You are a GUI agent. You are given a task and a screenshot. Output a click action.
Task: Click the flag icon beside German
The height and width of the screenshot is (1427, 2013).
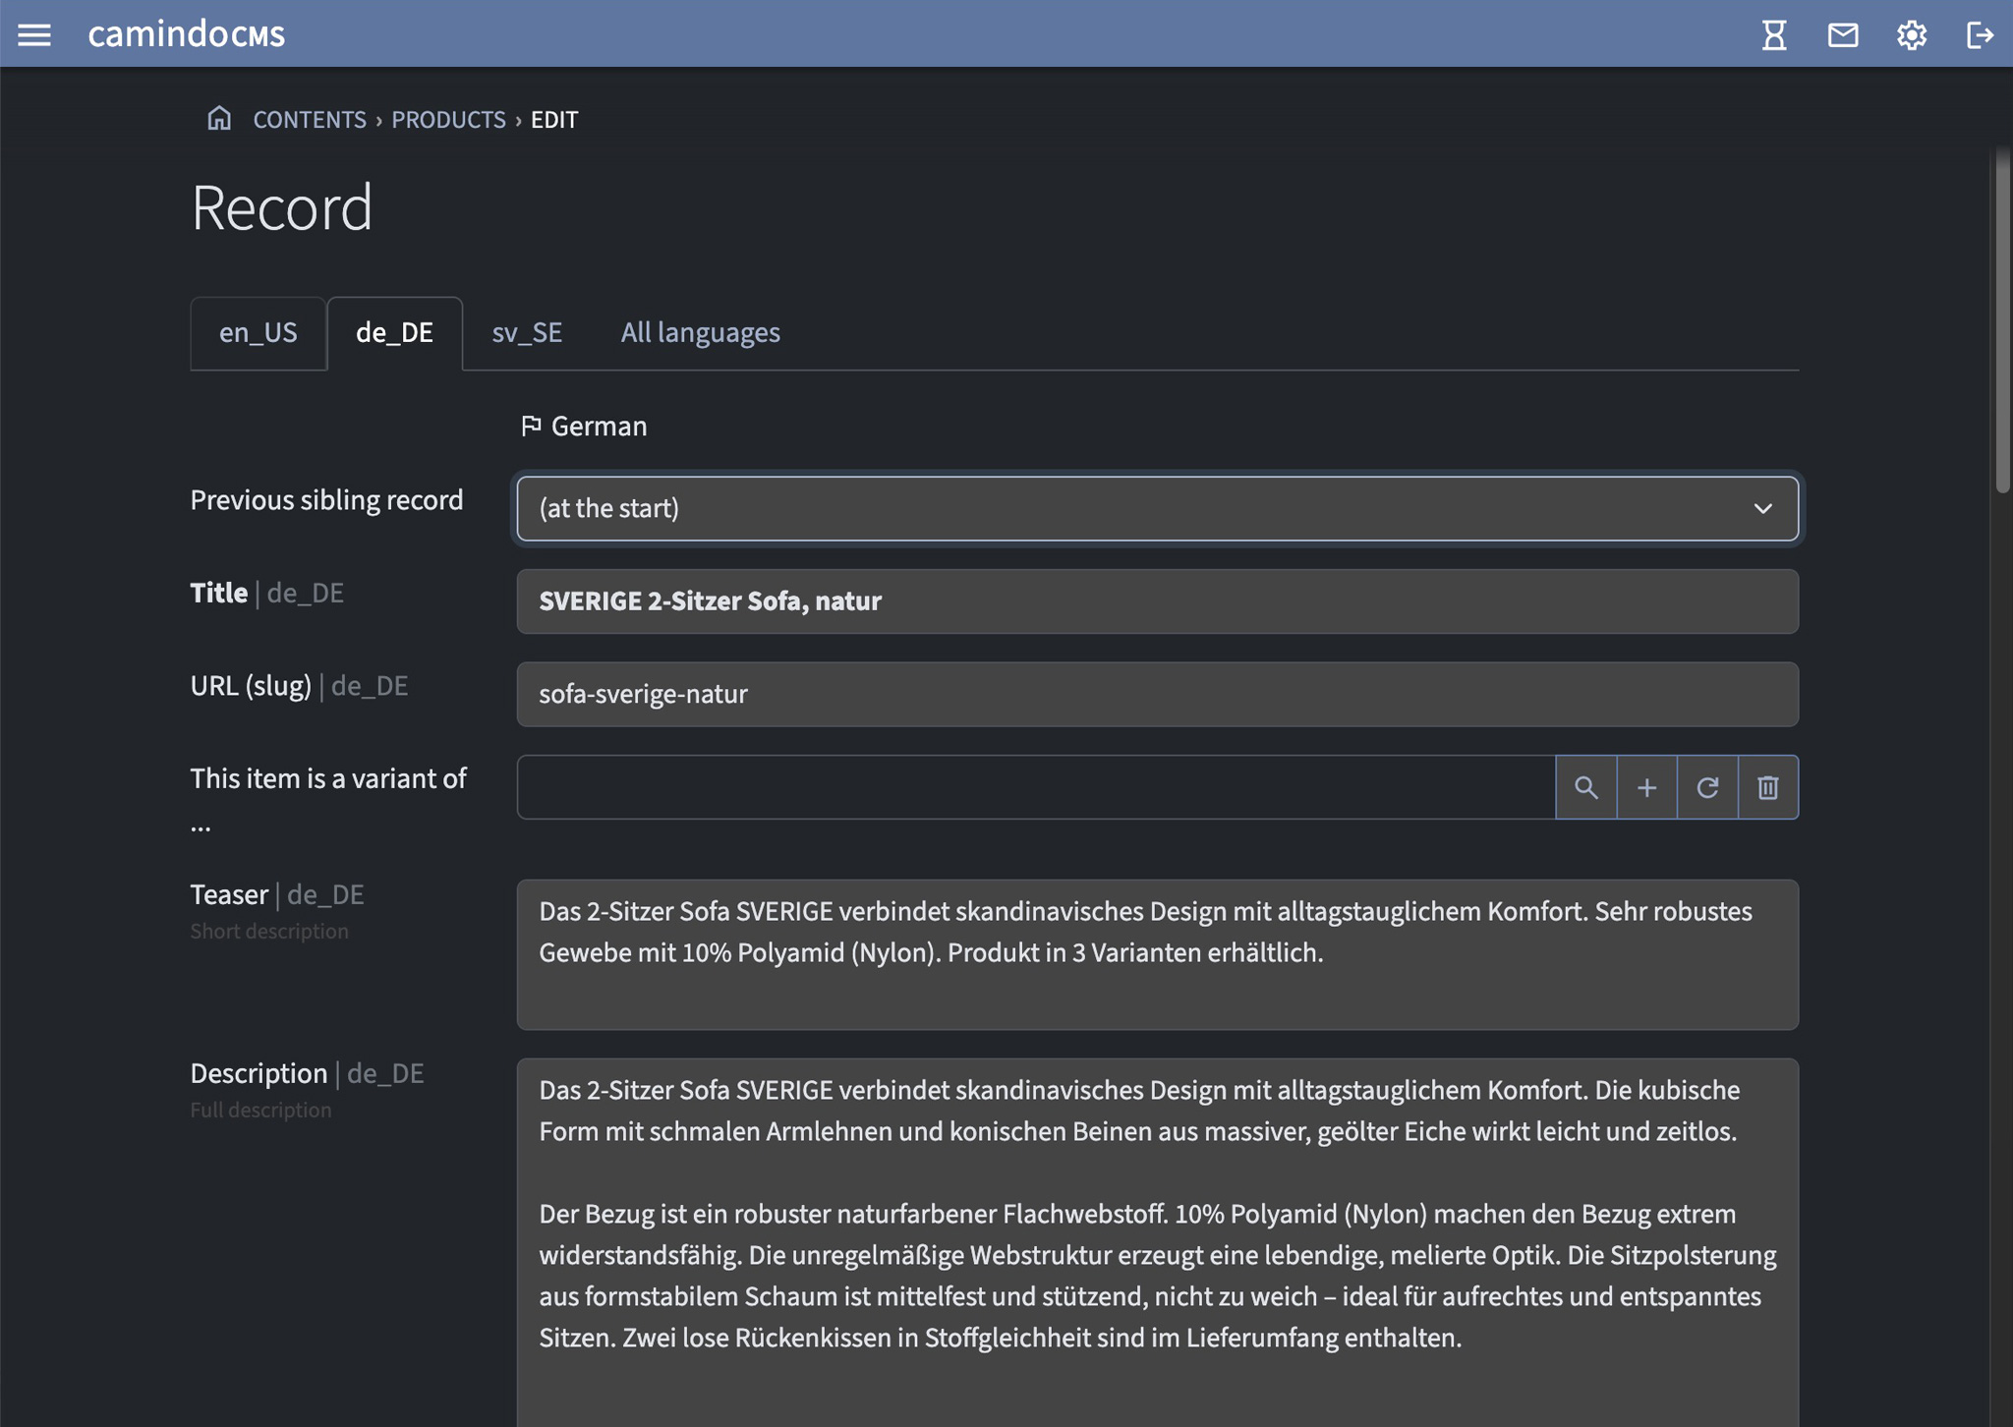click(531, 426)
